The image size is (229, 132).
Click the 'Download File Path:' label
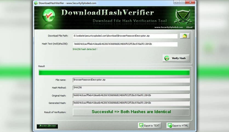pos(58,36)
